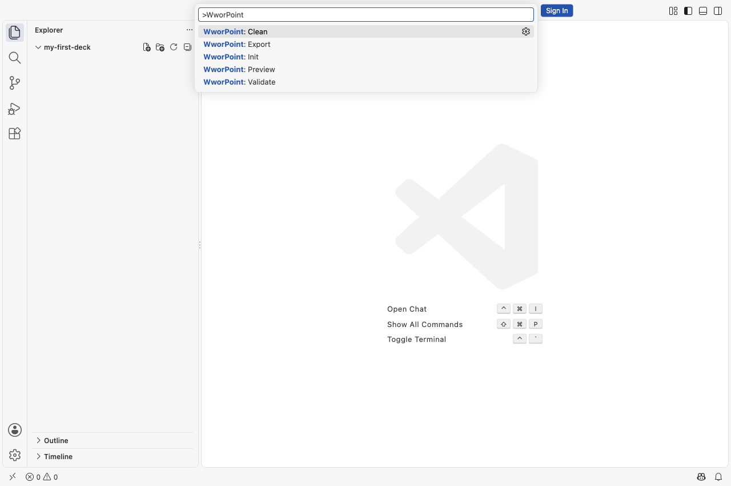Configure keybinding gear for WworPoint: Clean
The width and height of the screenshot is (731, 486).
[x=526, y=31]
